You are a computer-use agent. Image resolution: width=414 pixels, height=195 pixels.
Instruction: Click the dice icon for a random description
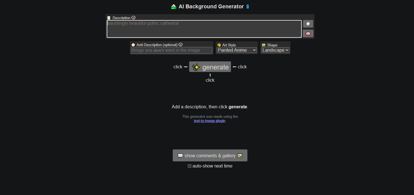(308, 24)
